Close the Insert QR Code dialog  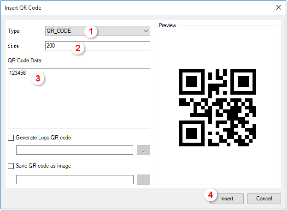tap(279, 7)
